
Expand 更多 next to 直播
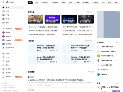(x=118, y=83)
